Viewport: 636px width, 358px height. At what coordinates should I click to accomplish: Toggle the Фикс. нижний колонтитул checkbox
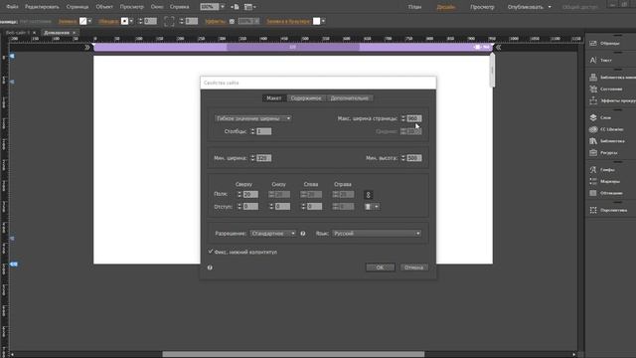pos(210,252)
